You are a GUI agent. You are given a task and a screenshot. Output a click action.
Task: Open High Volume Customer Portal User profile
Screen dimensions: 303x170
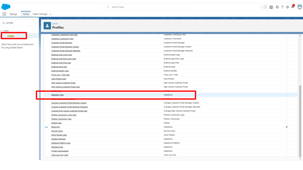tap(66, 87)
